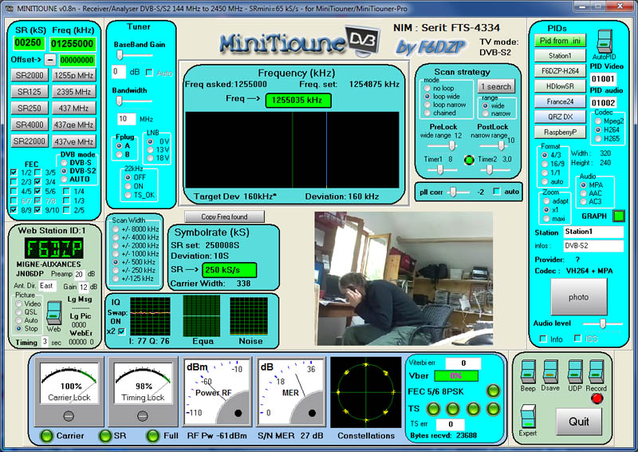Toggle the FEC 9/10 checkbox

(x=37, y=210)
